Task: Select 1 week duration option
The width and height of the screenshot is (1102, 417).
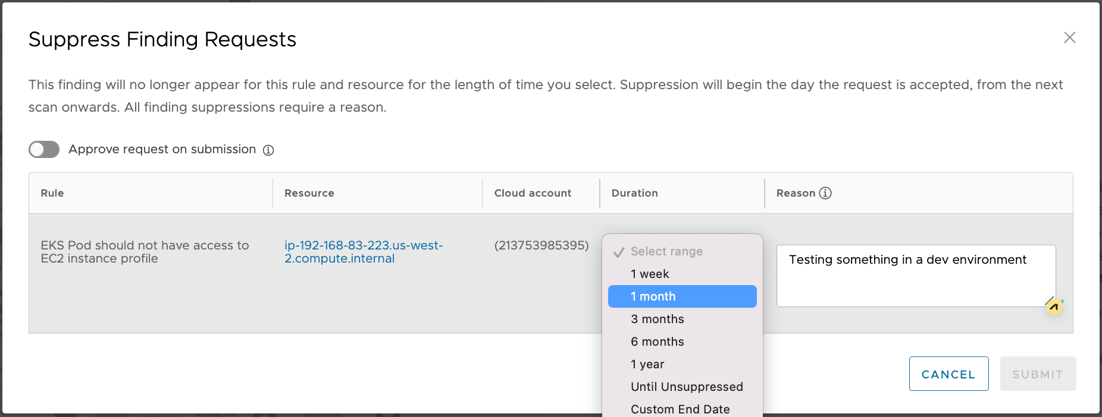Action: point(650,274)
